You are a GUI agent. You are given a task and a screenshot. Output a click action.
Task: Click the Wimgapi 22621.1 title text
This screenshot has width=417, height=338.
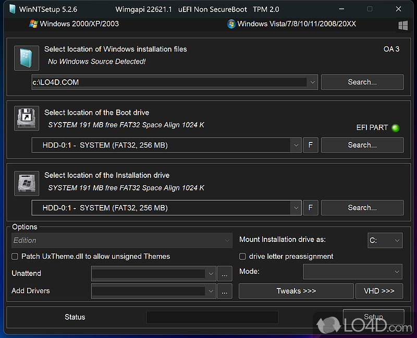pos(144,9)
